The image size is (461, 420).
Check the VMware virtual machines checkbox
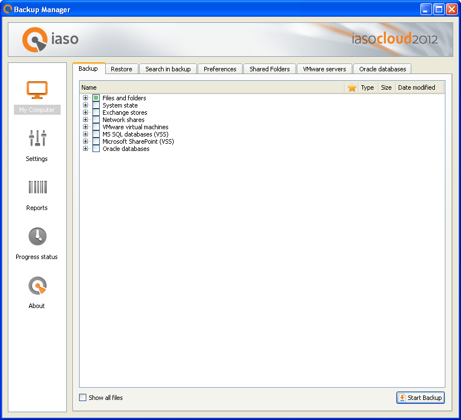click(96, 127)
